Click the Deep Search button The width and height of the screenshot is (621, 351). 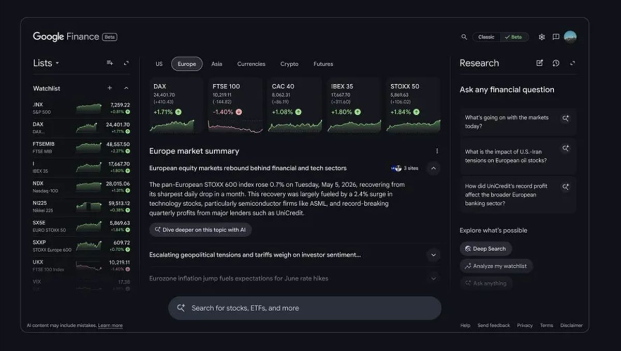coord(485,249)
